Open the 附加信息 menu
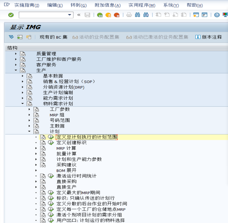This screenshot has height=223, width=228. pyautogui.click(x=108, y=5)
